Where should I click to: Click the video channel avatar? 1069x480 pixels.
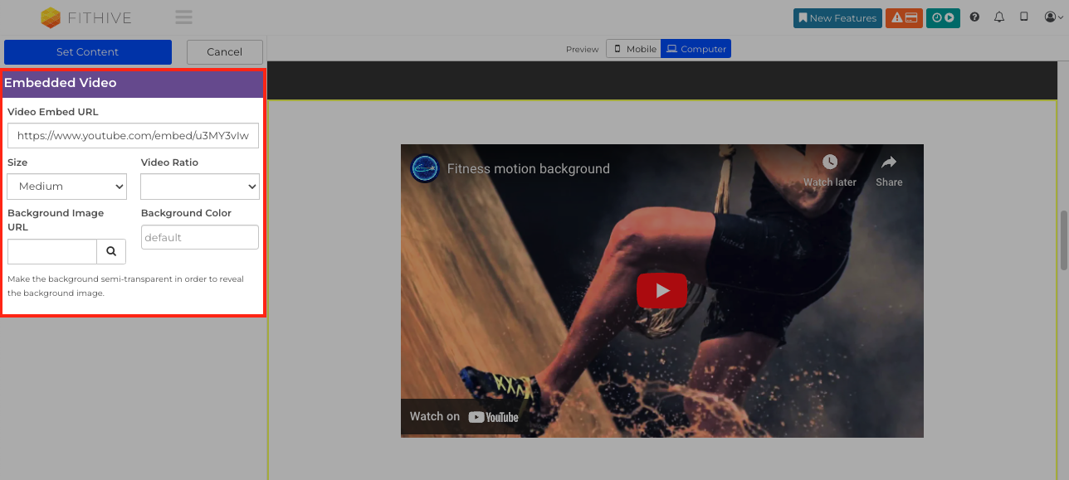(x=425, y=168)
